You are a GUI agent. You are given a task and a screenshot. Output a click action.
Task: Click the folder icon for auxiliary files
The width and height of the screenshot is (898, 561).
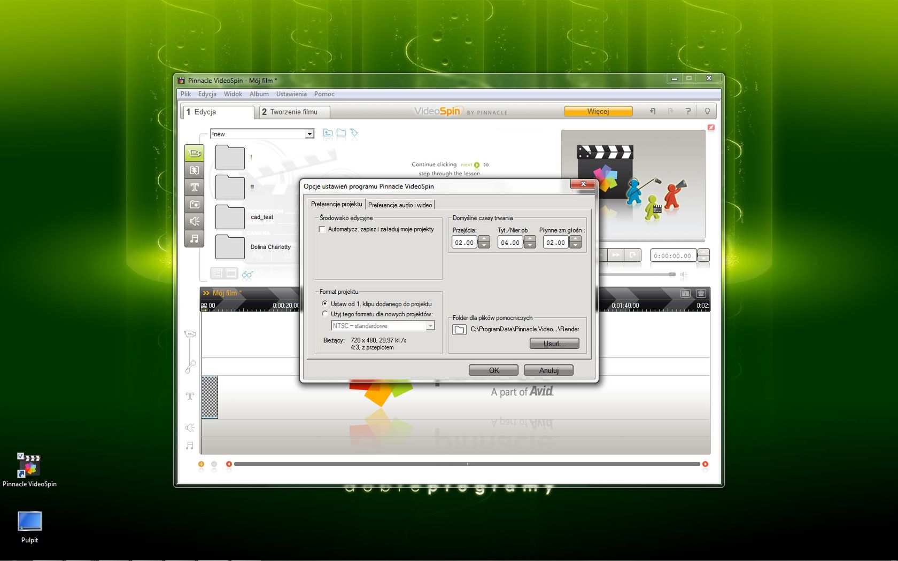[459, 330]
